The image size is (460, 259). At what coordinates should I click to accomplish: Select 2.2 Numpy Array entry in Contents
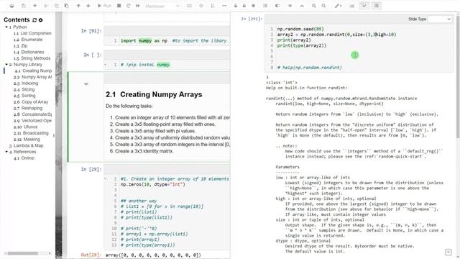32,77
